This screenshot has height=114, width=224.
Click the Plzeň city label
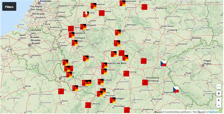188,73
